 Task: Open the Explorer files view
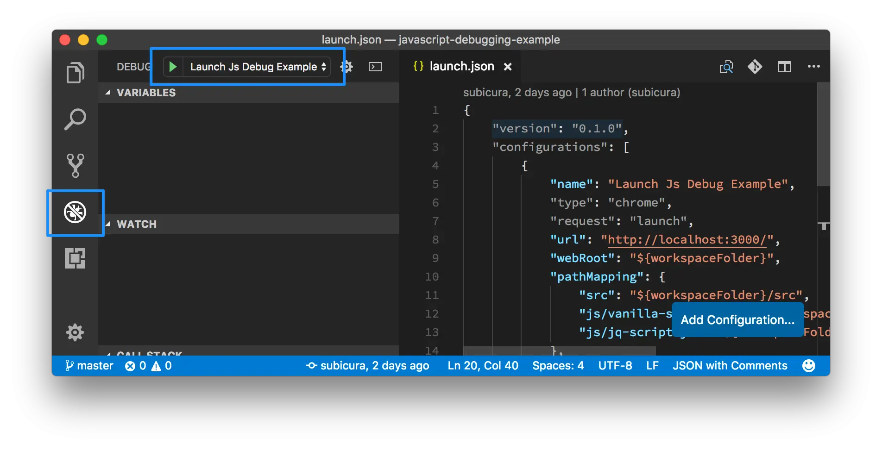75,73
